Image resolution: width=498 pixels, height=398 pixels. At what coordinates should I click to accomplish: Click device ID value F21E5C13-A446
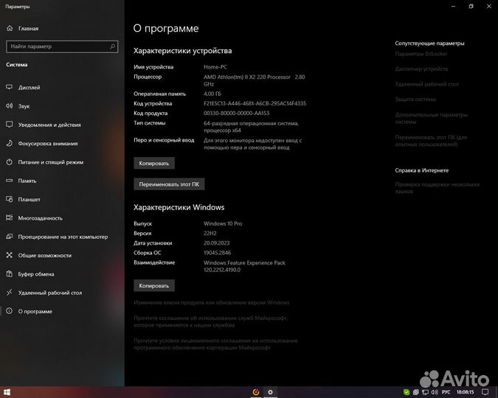(x=255, y=103)
